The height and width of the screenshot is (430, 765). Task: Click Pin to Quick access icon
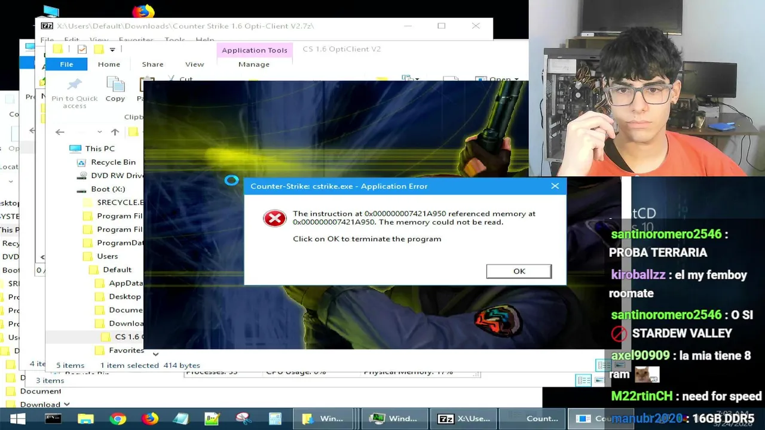click(75, 85)
